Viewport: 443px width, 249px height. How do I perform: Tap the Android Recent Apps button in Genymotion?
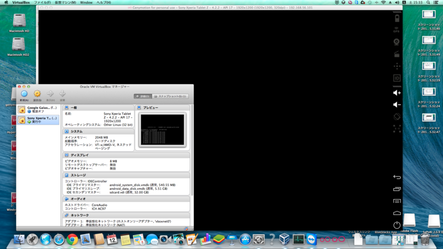coord(397,189)
